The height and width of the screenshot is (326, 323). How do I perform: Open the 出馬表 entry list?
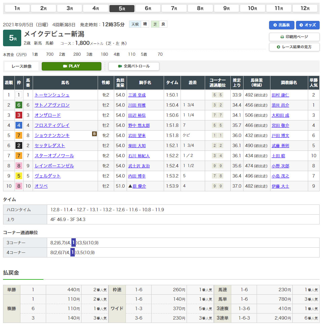pos(282,25)
